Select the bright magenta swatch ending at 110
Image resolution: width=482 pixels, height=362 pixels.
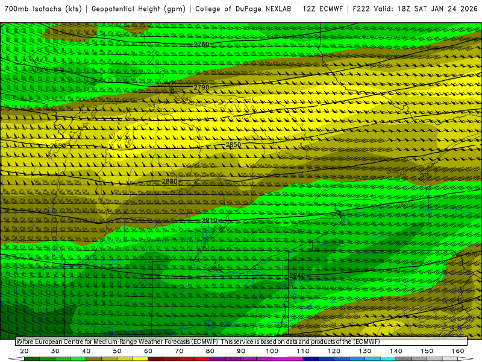295,359
